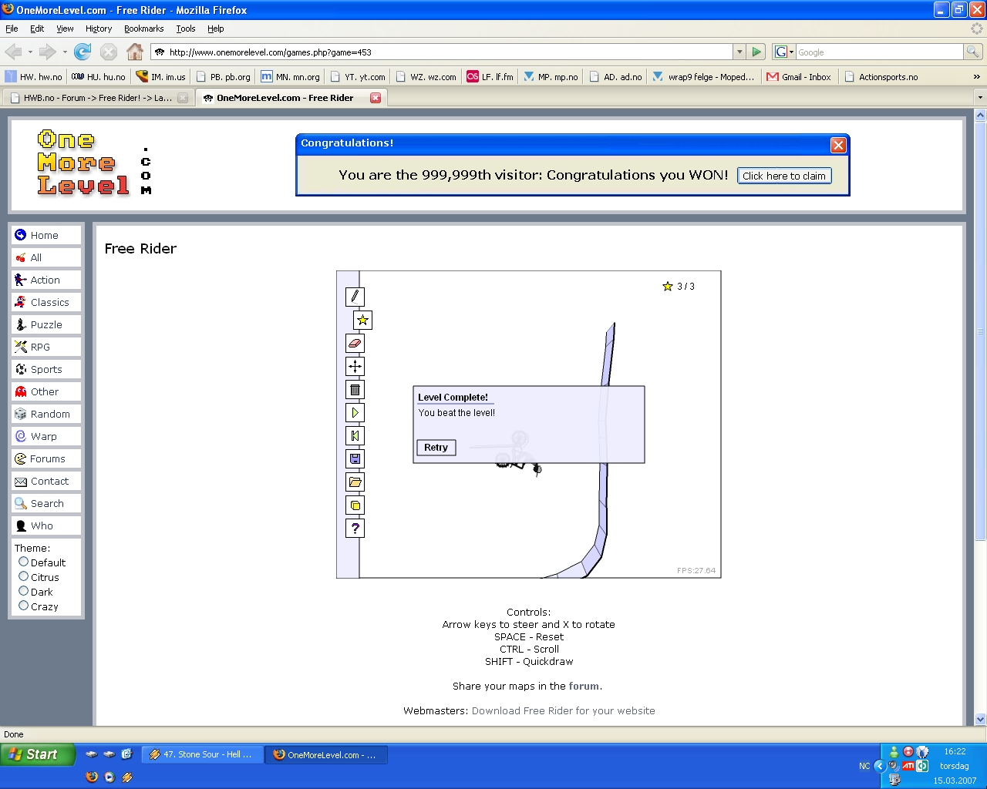Open the Sports games category
Viewport: 987px width, 789px height.
point(46,369)
